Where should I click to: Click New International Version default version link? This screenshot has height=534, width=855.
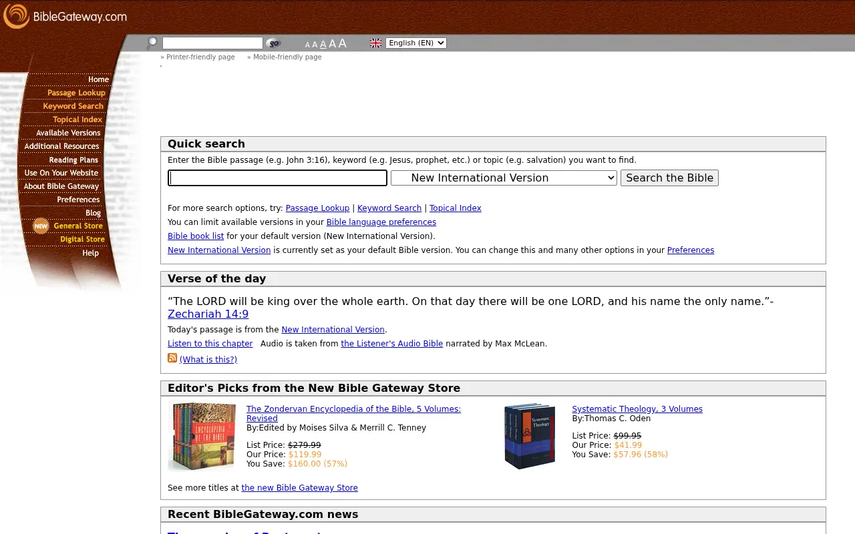point(219,250)
